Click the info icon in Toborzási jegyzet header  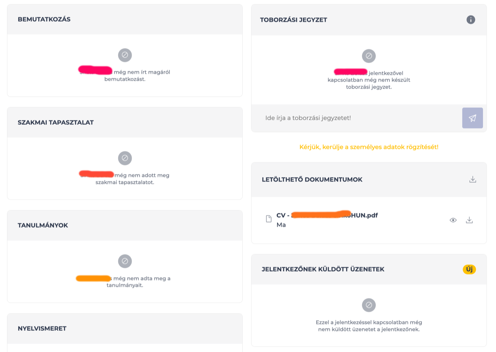coord(471,20)
